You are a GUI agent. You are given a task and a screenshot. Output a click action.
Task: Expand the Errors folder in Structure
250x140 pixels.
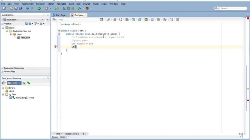click(x=3, y=88)
